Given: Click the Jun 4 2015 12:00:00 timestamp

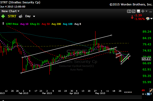Looking at the screenshot, I should tap(13, 7).
